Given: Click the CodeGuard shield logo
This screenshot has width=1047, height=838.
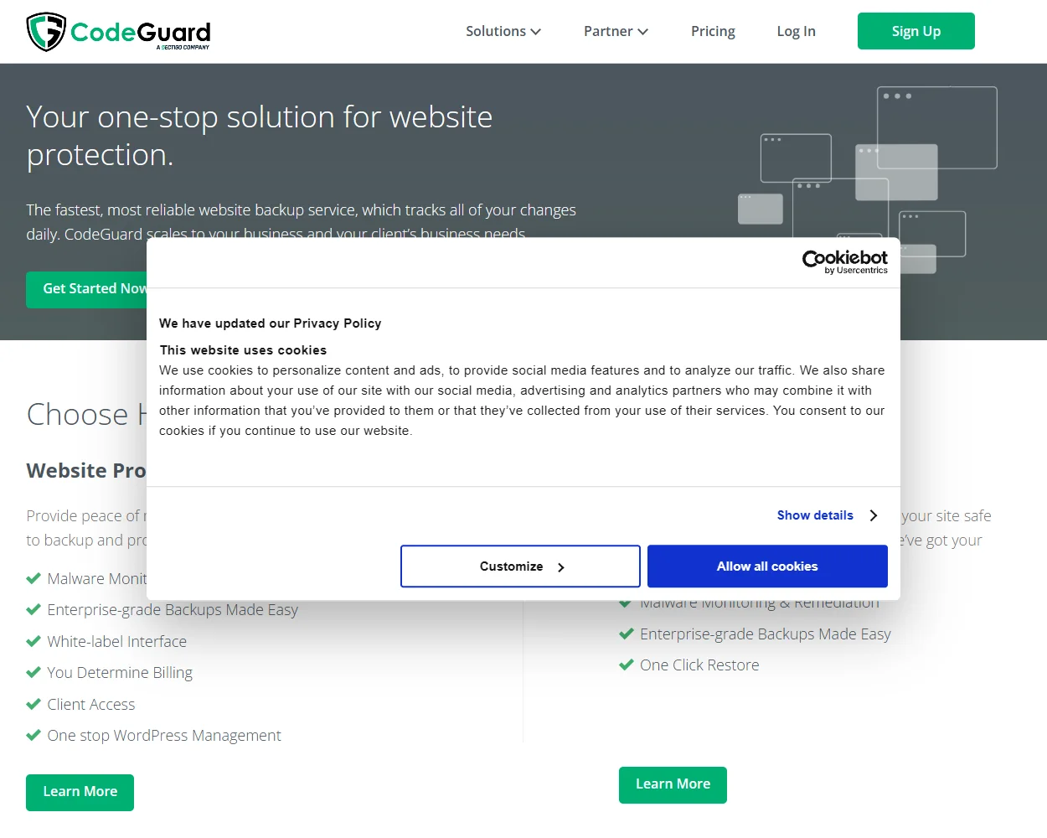Looking at the screenshot, I should point(46,32).
